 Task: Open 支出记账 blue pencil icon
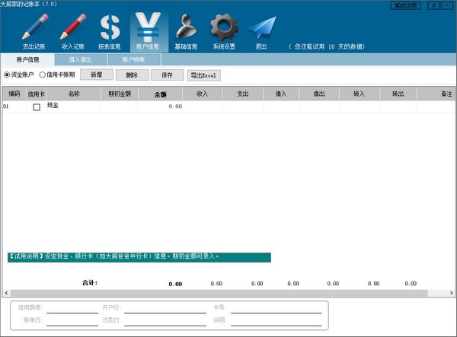pyautogui.click(x=34, y=31)
